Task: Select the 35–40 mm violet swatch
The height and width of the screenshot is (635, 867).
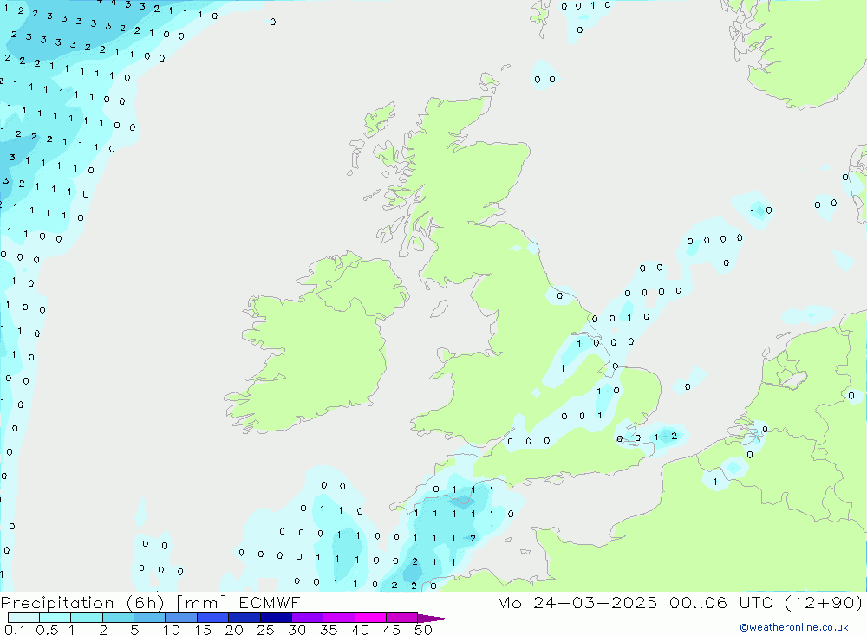Action: point(339,618)
